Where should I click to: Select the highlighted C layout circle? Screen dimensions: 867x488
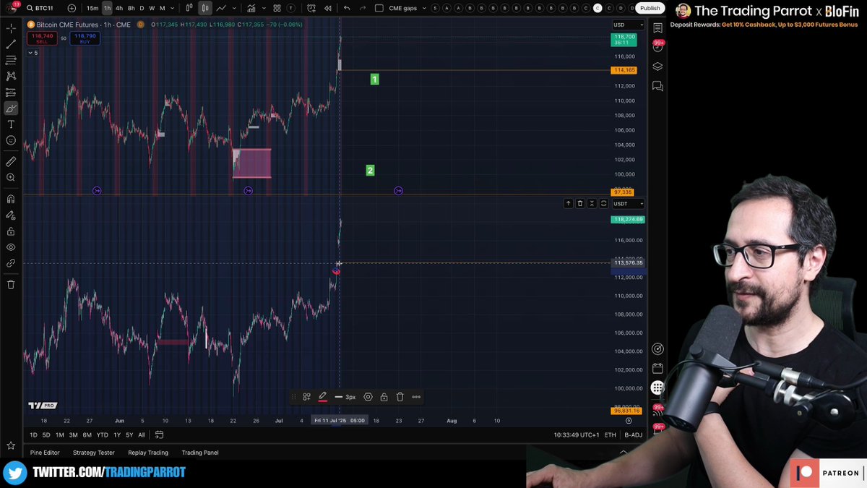(598, 8)
